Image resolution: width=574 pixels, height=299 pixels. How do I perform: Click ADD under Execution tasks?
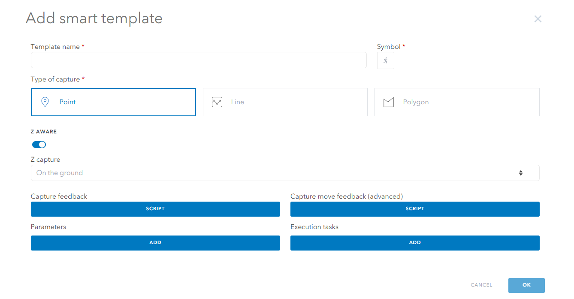click(414, 242)
